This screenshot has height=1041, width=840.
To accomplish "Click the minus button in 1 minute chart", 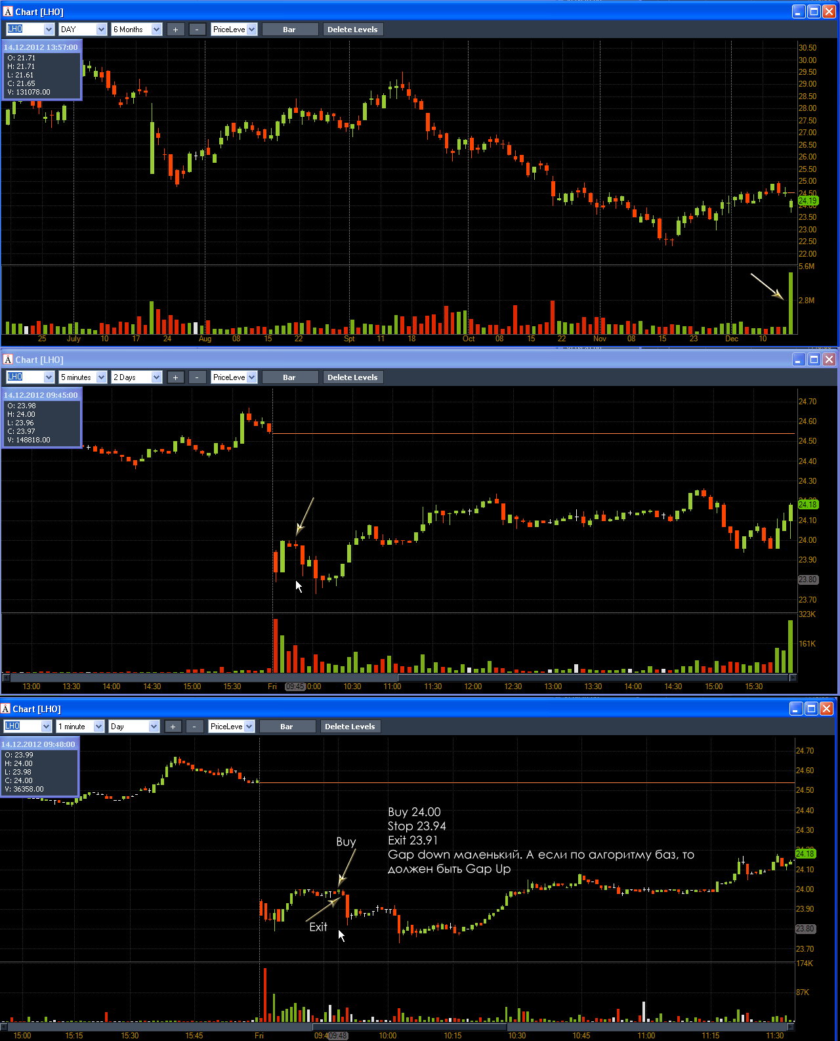I will (x=194, y=727).
